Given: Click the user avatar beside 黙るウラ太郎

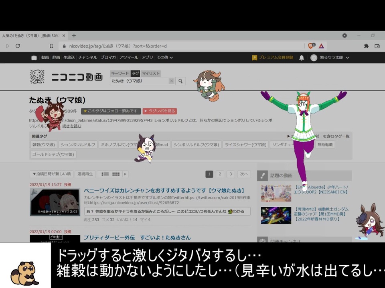Looking at the screenshot, I should (x=314, y=58).
